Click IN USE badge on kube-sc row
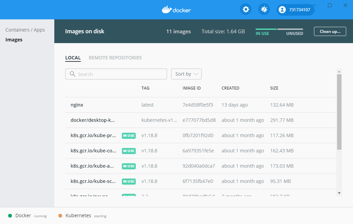The width and height of the screenshot is (353, 224). (129, 182)
